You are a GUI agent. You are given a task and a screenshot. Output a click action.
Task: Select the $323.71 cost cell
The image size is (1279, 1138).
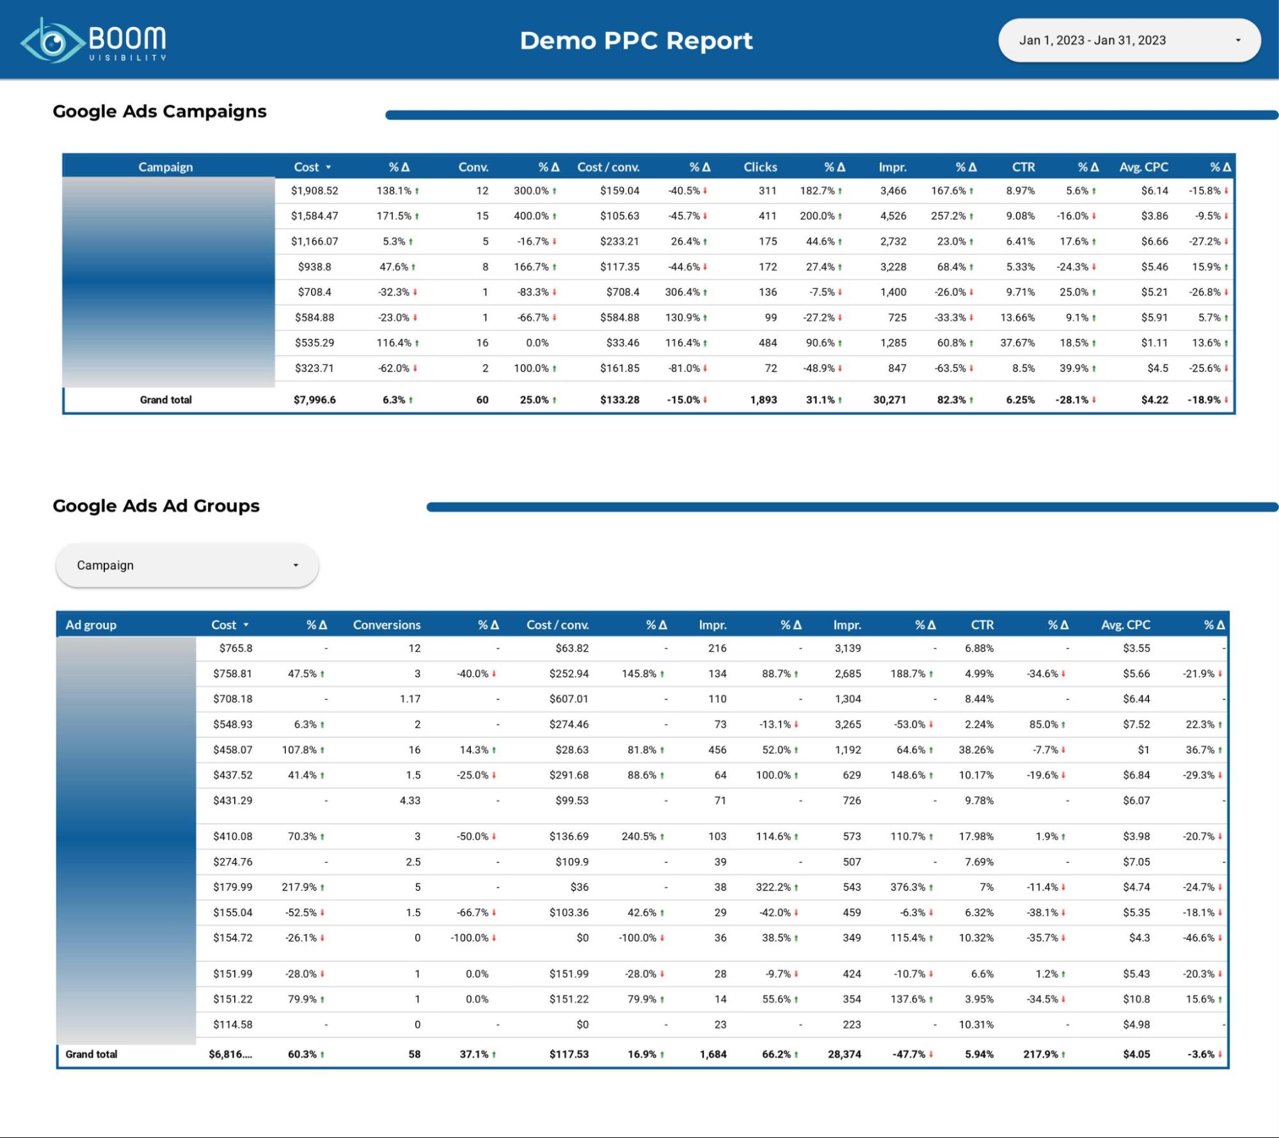[314, 368]
